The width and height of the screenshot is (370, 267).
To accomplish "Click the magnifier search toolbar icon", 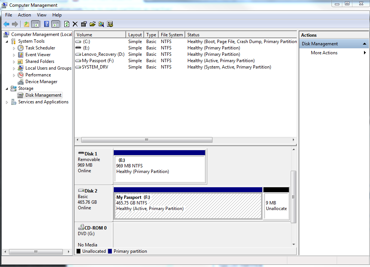I will (x=101, y=24).
